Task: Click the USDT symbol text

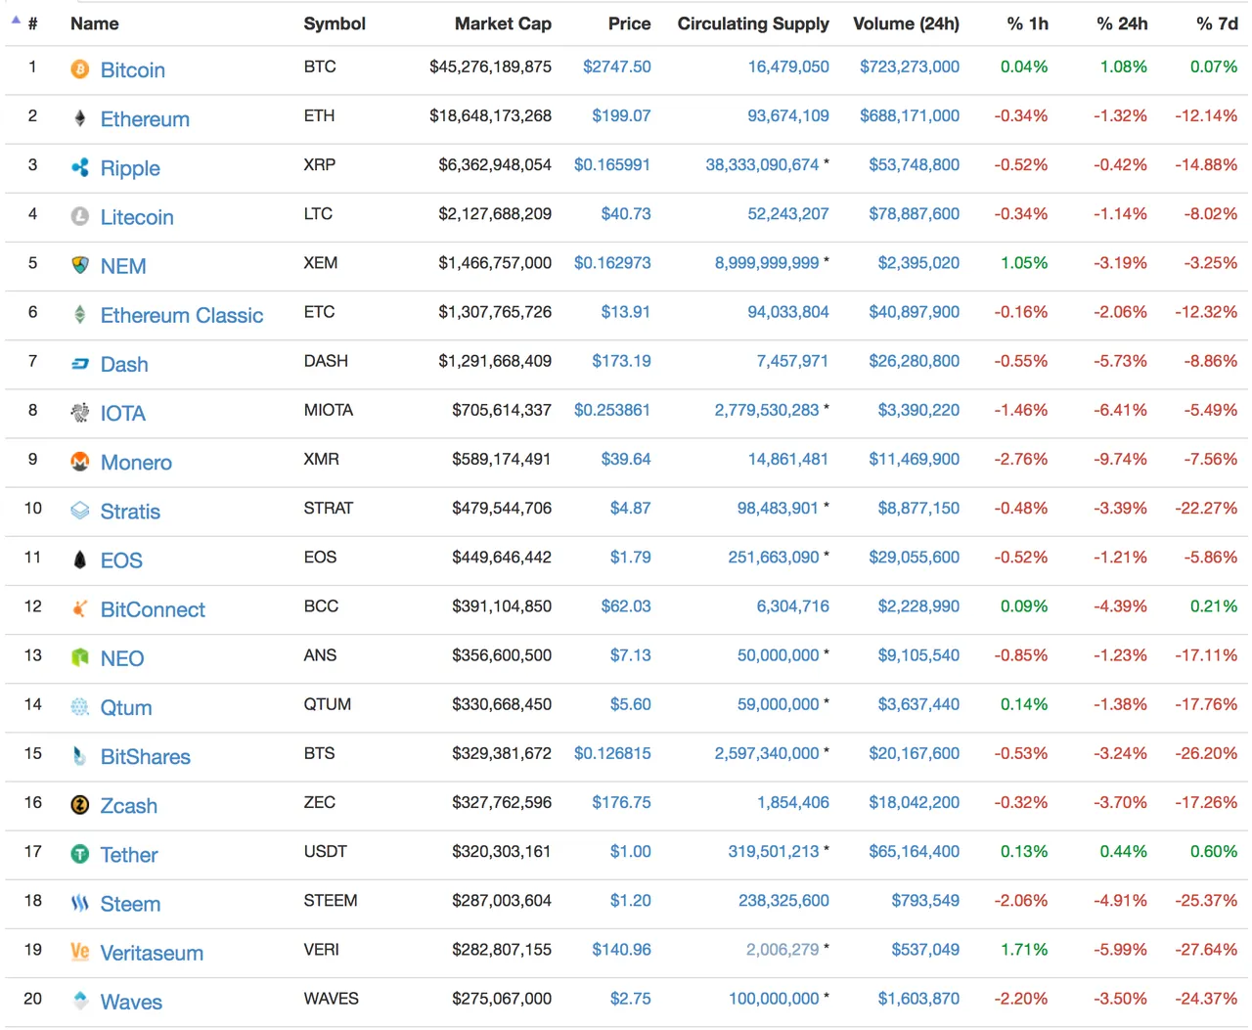Action: [325, 851]
